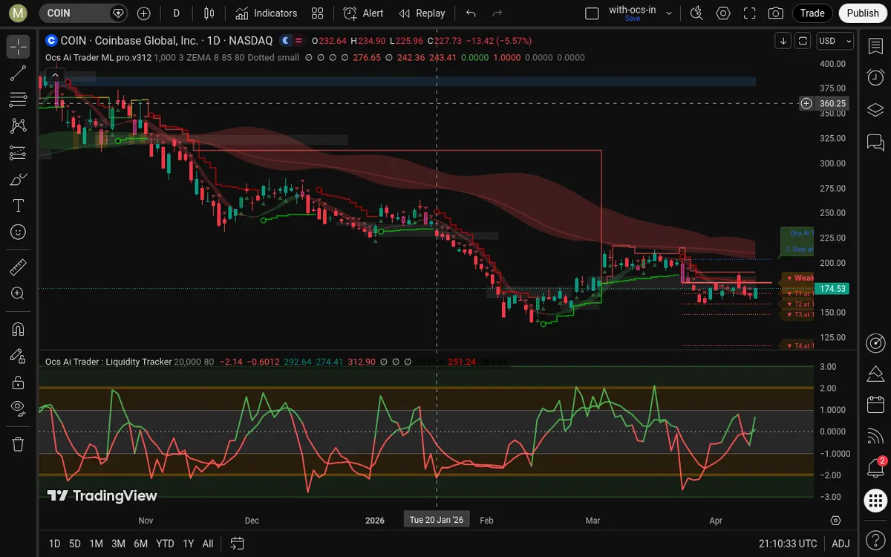
Task: Open quick search lightning magnifier icon
Action: click(x=696, y=13)
